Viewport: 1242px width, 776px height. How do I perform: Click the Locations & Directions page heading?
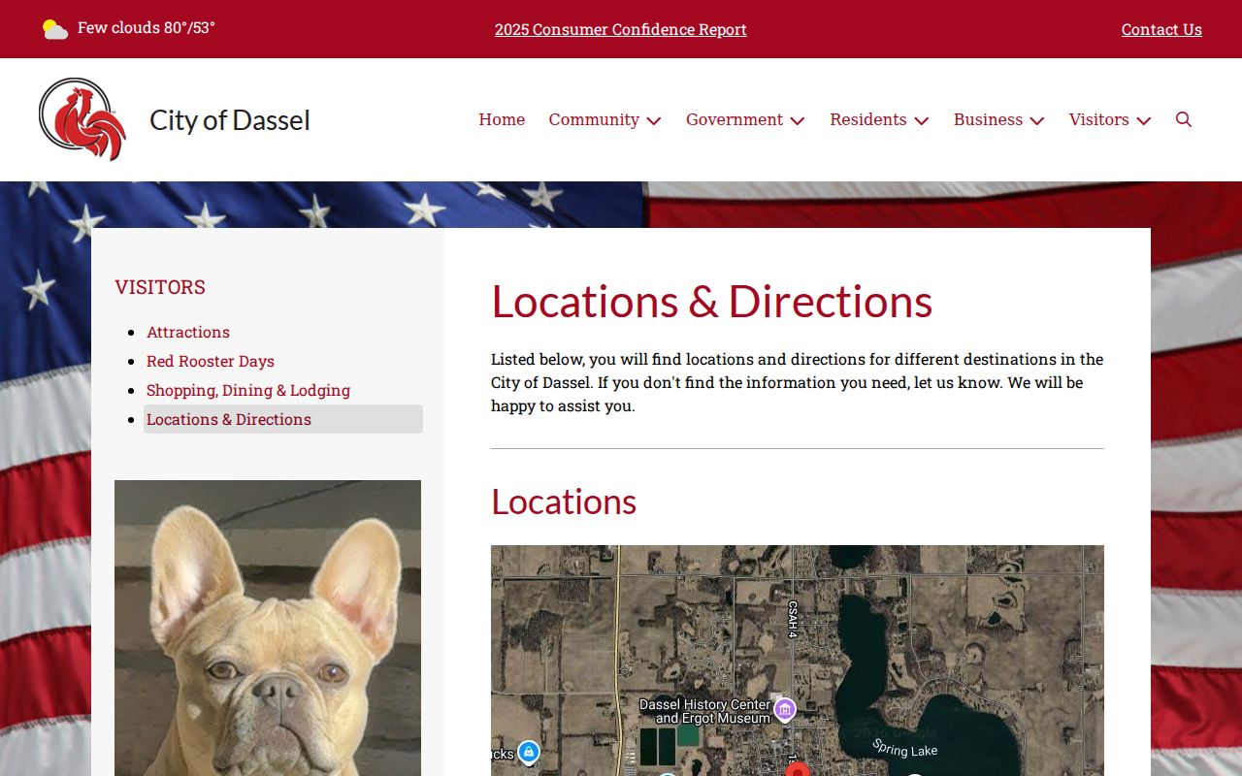pos(711,301)
